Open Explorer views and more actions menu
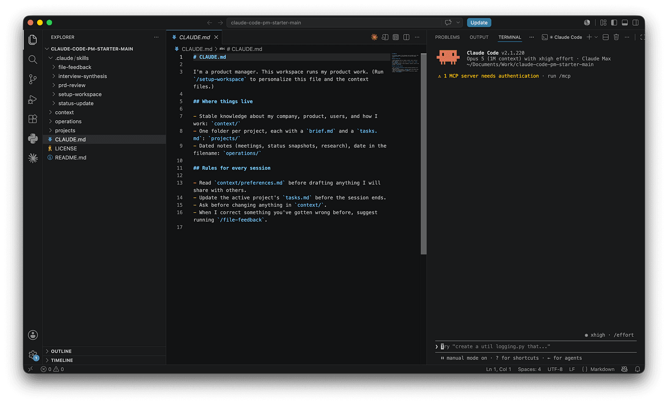 156,37
